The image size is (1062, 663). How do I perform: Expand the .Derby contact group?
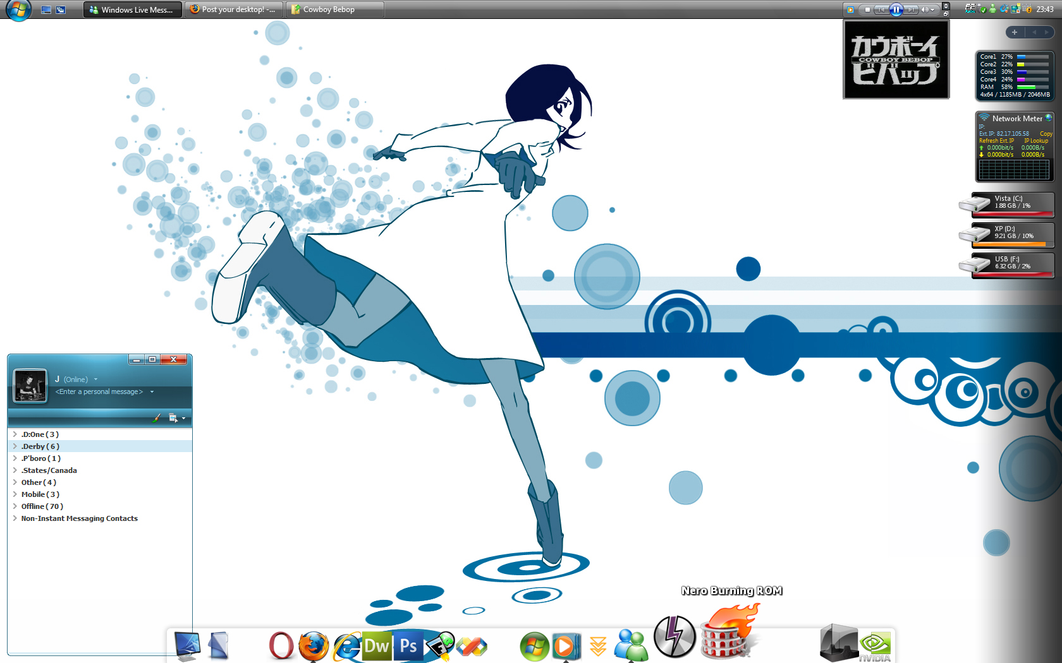tap(15, 446)
